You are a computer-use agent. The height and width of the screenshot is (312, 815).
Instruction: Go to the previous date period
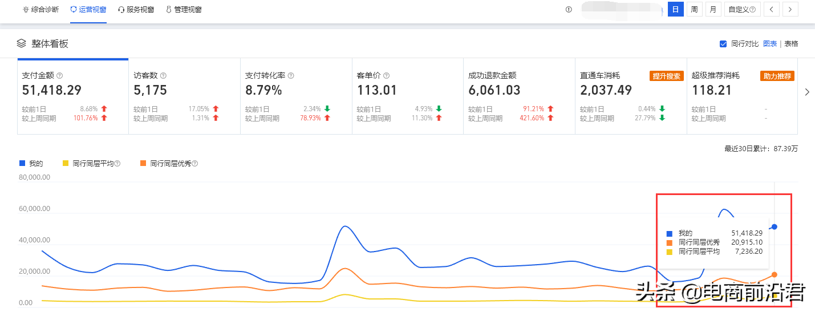(772, 10)
